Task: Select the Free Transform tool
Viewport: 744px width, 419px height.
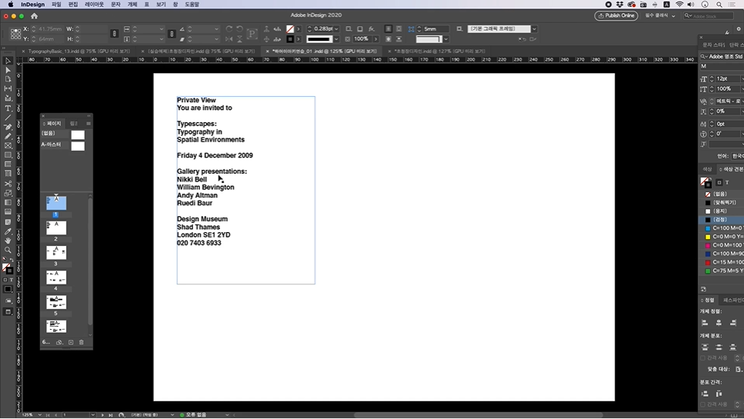Action: [8, 193]
